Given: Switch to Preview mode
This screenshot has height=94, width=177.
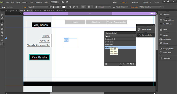Looking at the screenshot, I should pos(135,2).
